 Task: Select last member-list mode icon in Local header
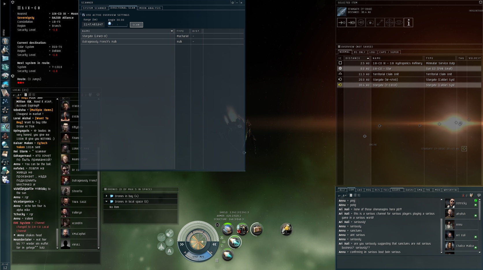pos(34,95)
